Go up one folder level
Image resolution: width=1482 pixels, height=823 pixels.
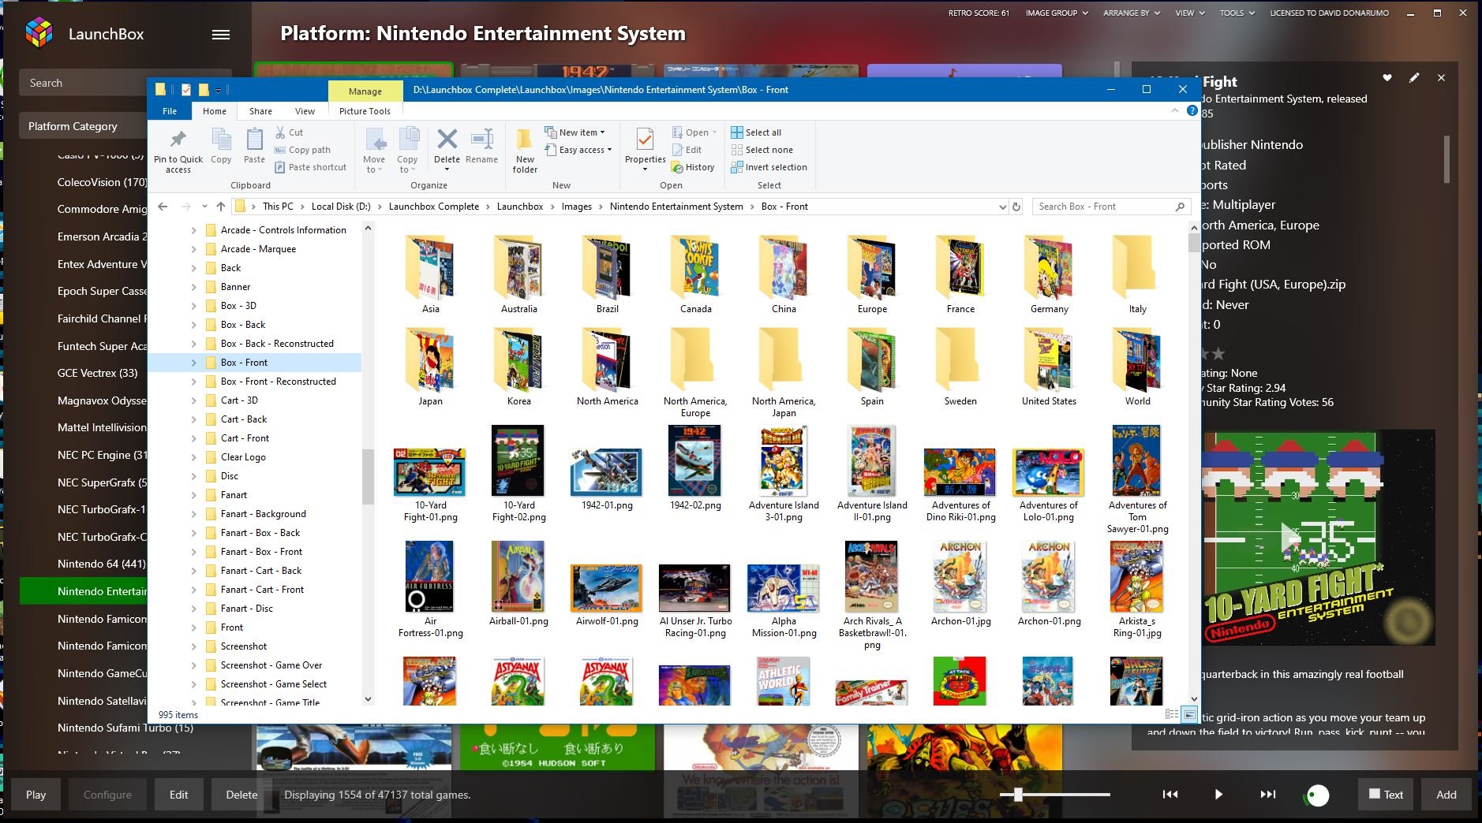(221, 207)
